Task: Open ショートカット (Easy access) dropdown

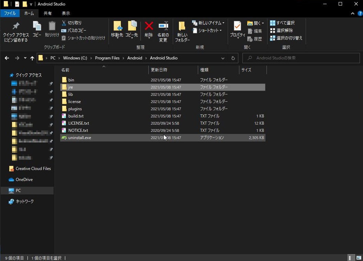Action: (x=207, y=30)
